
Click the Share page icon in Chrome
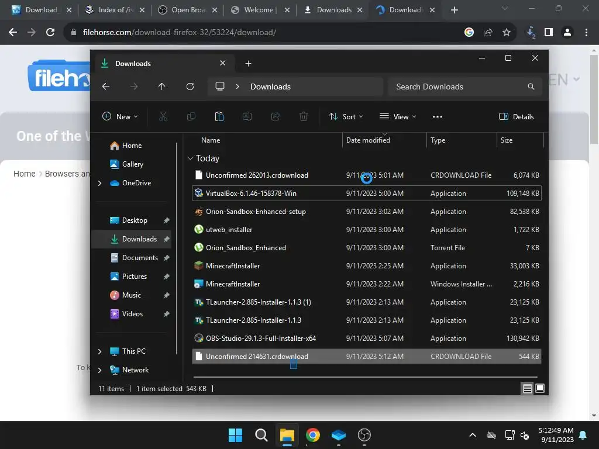[488, 33]
